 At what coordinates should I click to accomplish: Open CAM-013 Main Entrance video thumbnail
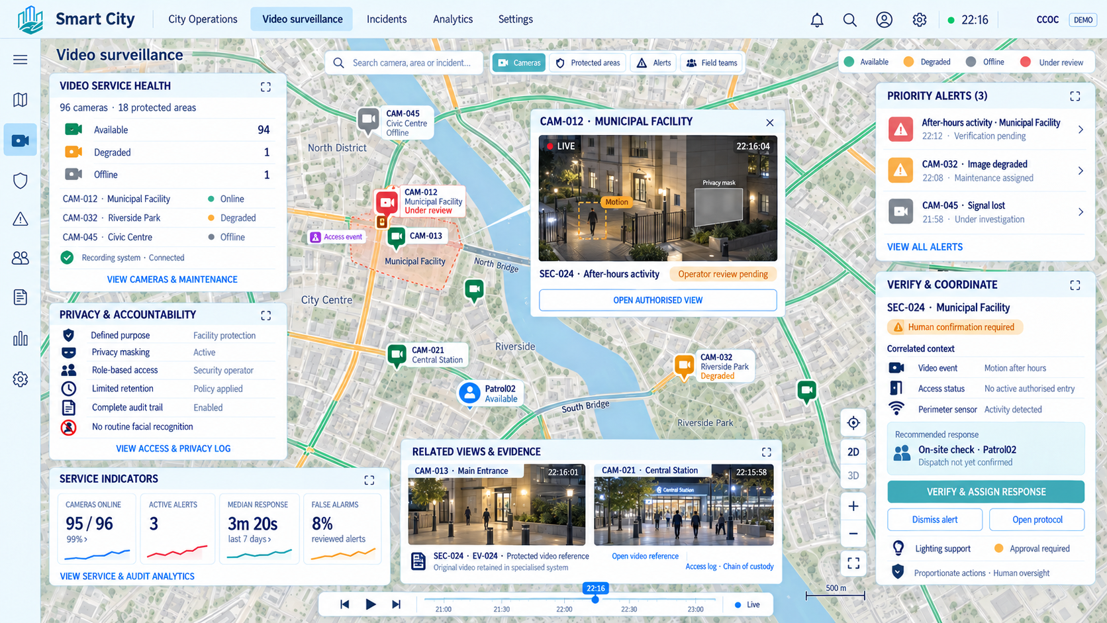(497, 505)
